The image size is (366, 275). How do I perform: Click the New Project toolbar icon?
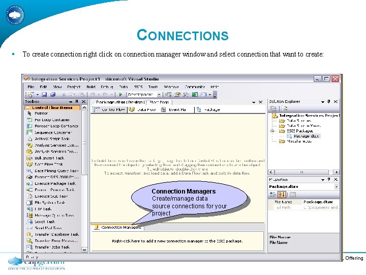(x=31, y=95)
